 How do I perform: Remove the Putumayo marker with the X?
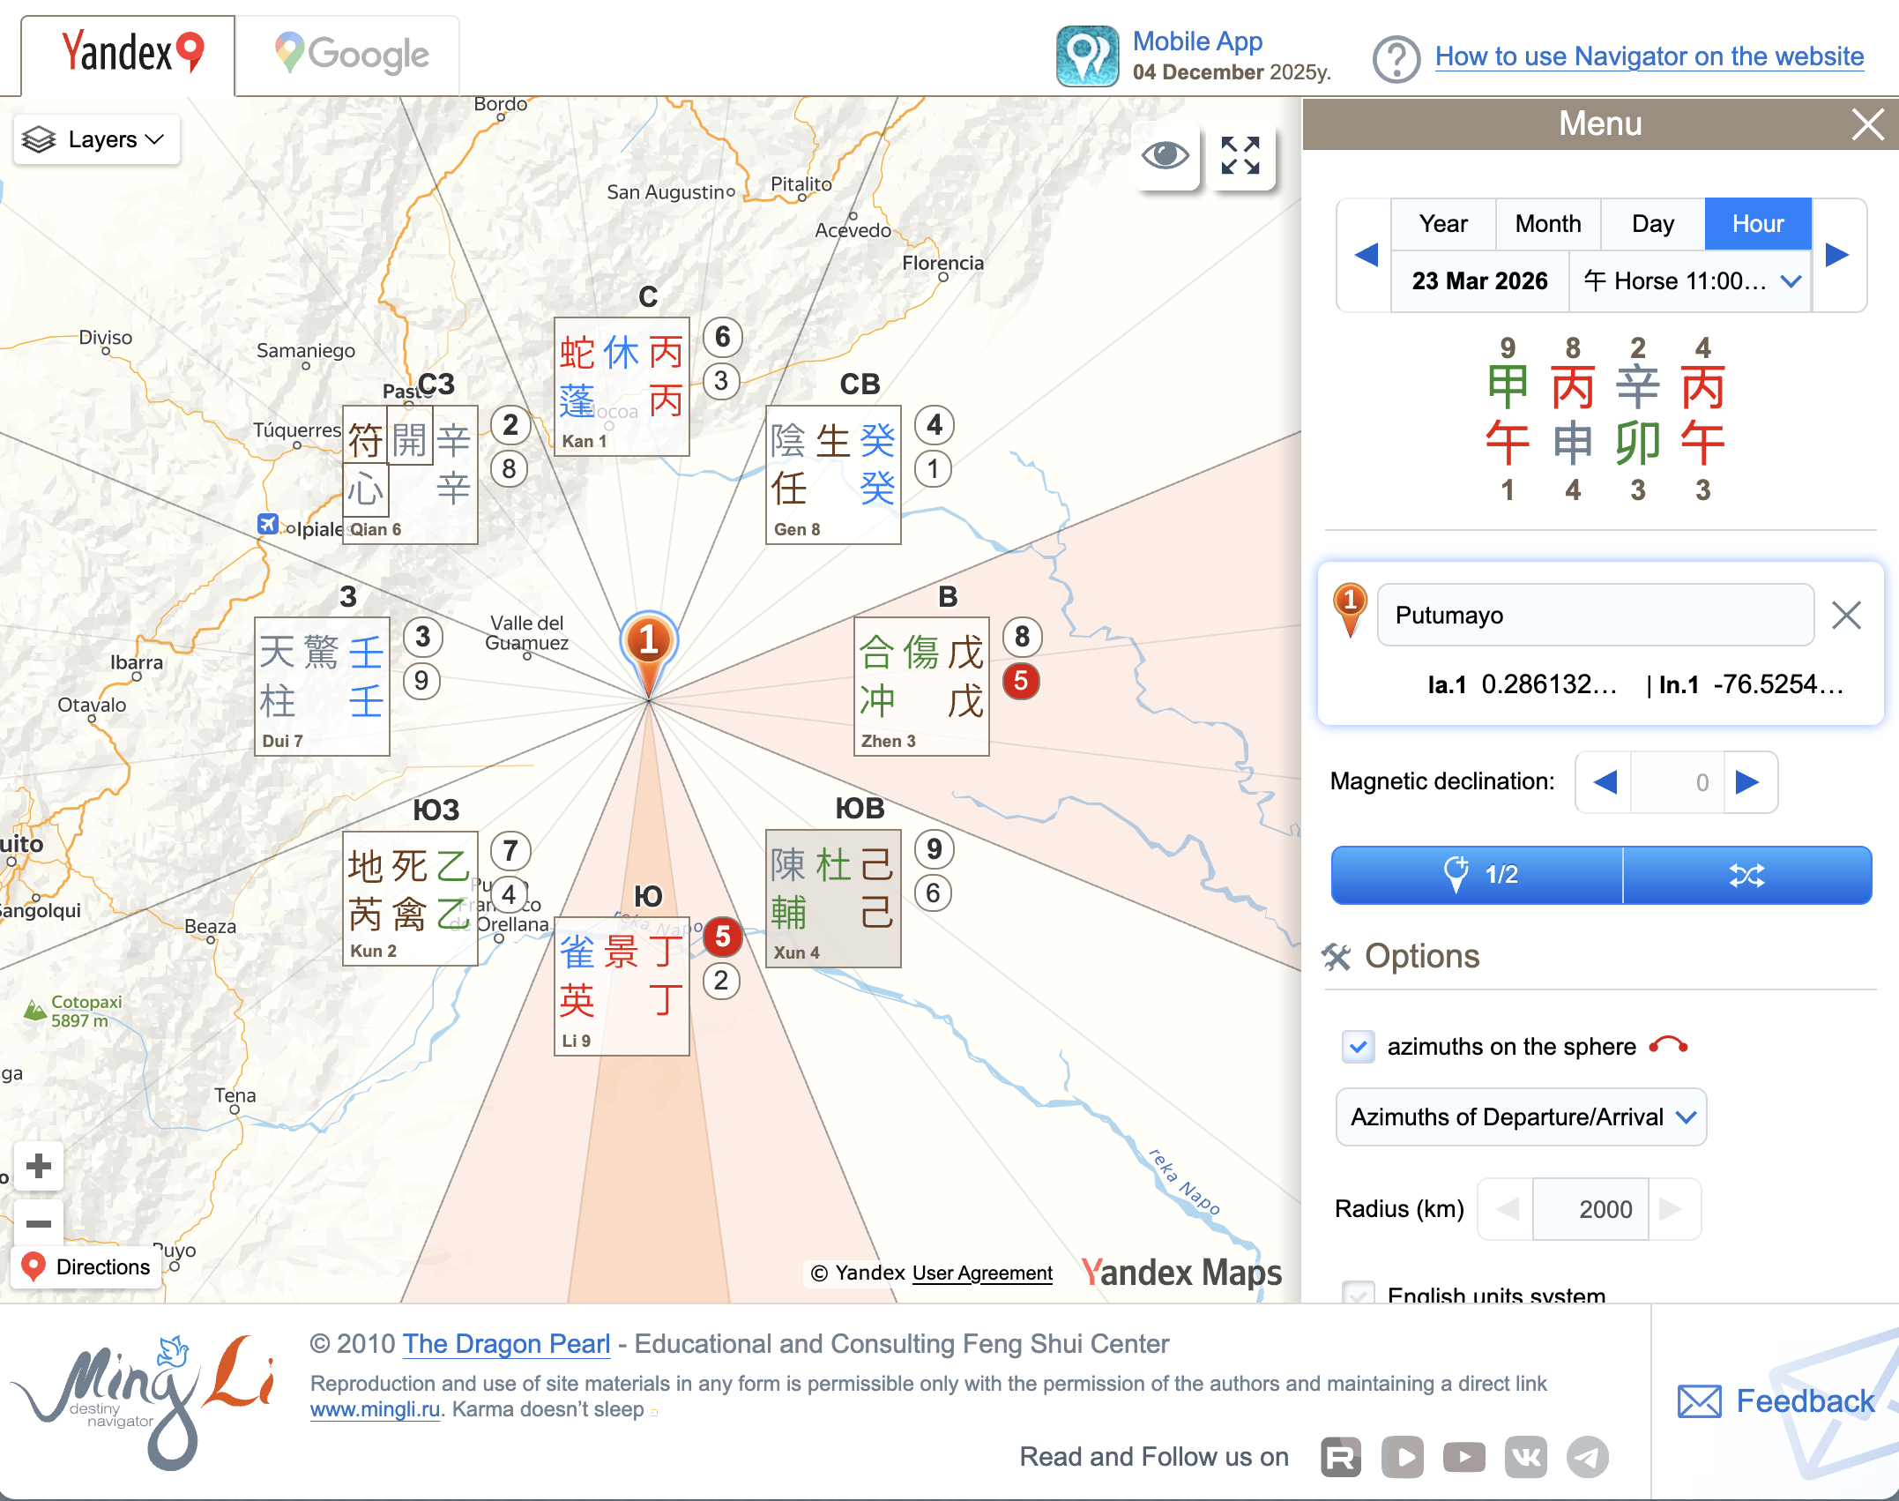click(x=1847, y=616)
